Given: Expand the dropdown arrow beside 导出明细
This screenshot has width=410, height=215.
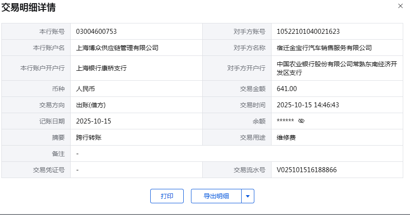Looking at the screenshot, I should coord(248,196).
